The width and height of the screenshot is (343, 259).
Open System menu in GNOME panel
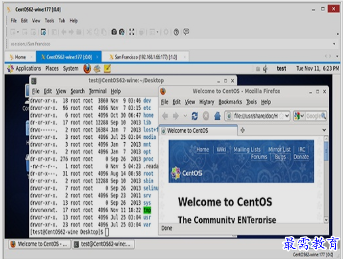pyautogui.click(x=71, y=69)
